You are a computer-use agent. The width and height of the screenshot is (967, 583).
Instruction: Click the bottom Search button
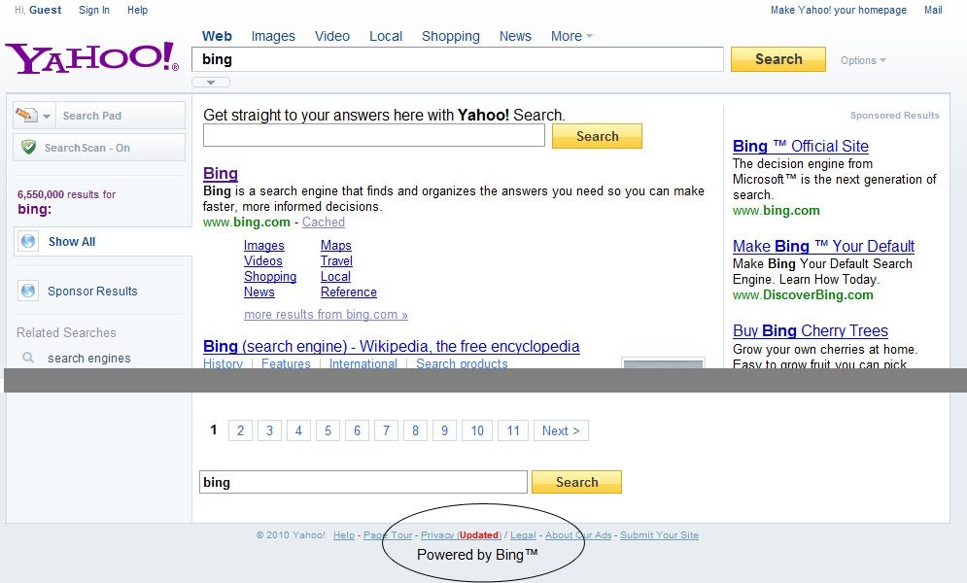point(576,482)
